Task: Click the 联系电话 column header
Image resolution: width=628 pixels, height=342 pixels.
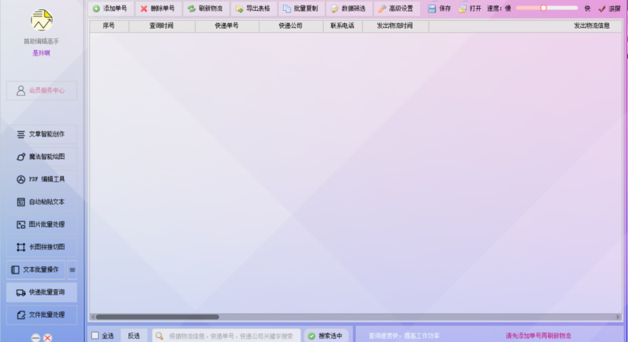Action: tap(342, 25)
